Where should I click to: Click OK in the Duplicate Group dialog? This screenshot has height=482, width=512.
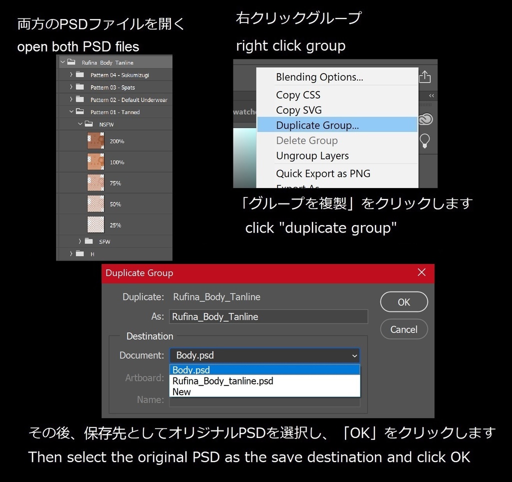[403, 302]
